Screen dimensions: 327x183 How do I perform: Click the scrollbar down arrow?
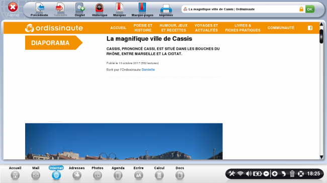point(321,157)
